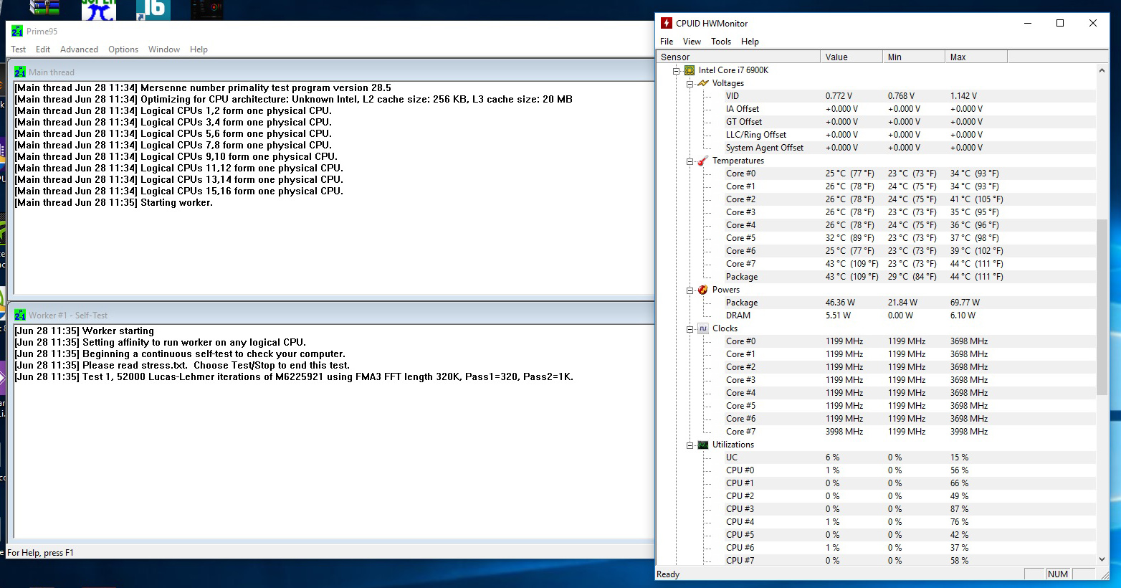Click the Sensor column header
Viewport: 1121px width, 588px height.
click(x=738, y=57)
